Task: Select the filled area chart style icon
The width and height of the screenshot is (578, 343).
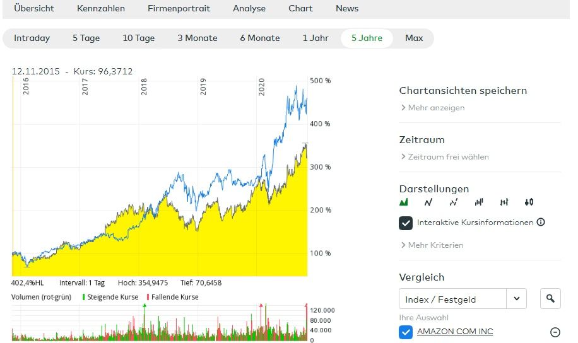Action: pyautogui.click(x=404, y=202)
